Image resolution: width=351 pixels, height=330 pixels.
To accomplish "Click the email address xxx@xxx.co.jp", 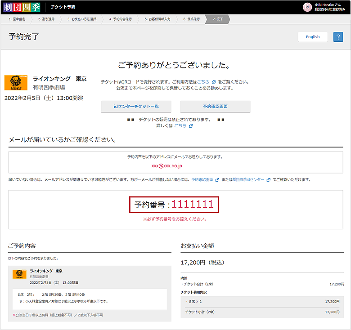I will 167,166.
